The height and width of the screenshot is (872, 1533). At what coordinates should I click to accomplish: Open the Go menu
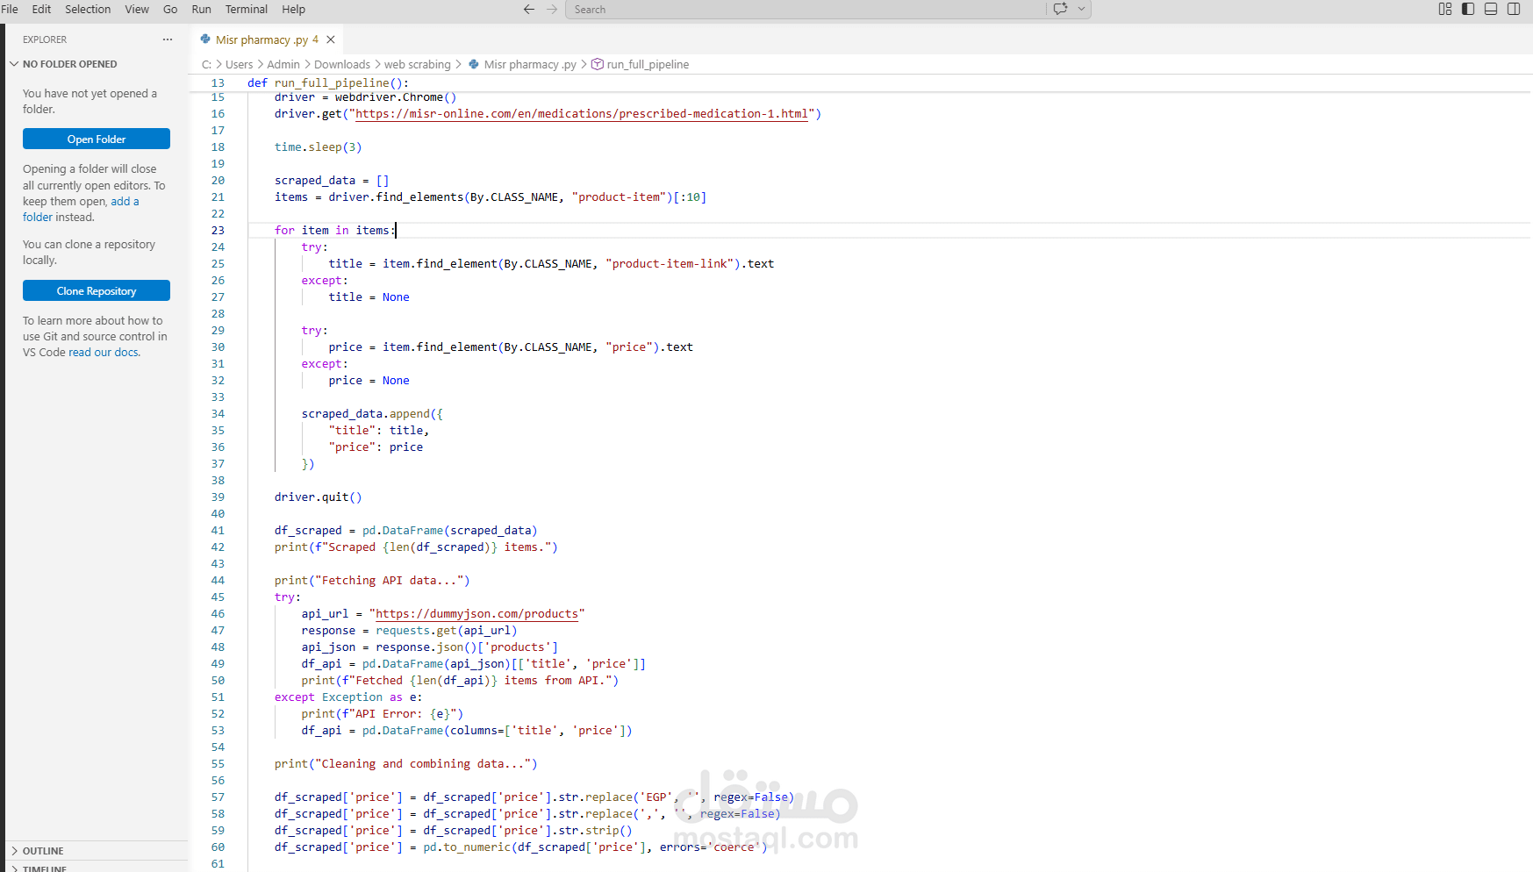click(x=170, y=9)
